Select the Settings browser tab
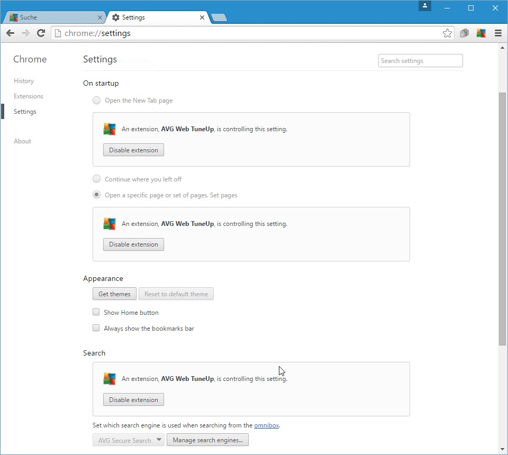This screenshot has height=455, width=508. pyautogui.click(x=158, y=17)
